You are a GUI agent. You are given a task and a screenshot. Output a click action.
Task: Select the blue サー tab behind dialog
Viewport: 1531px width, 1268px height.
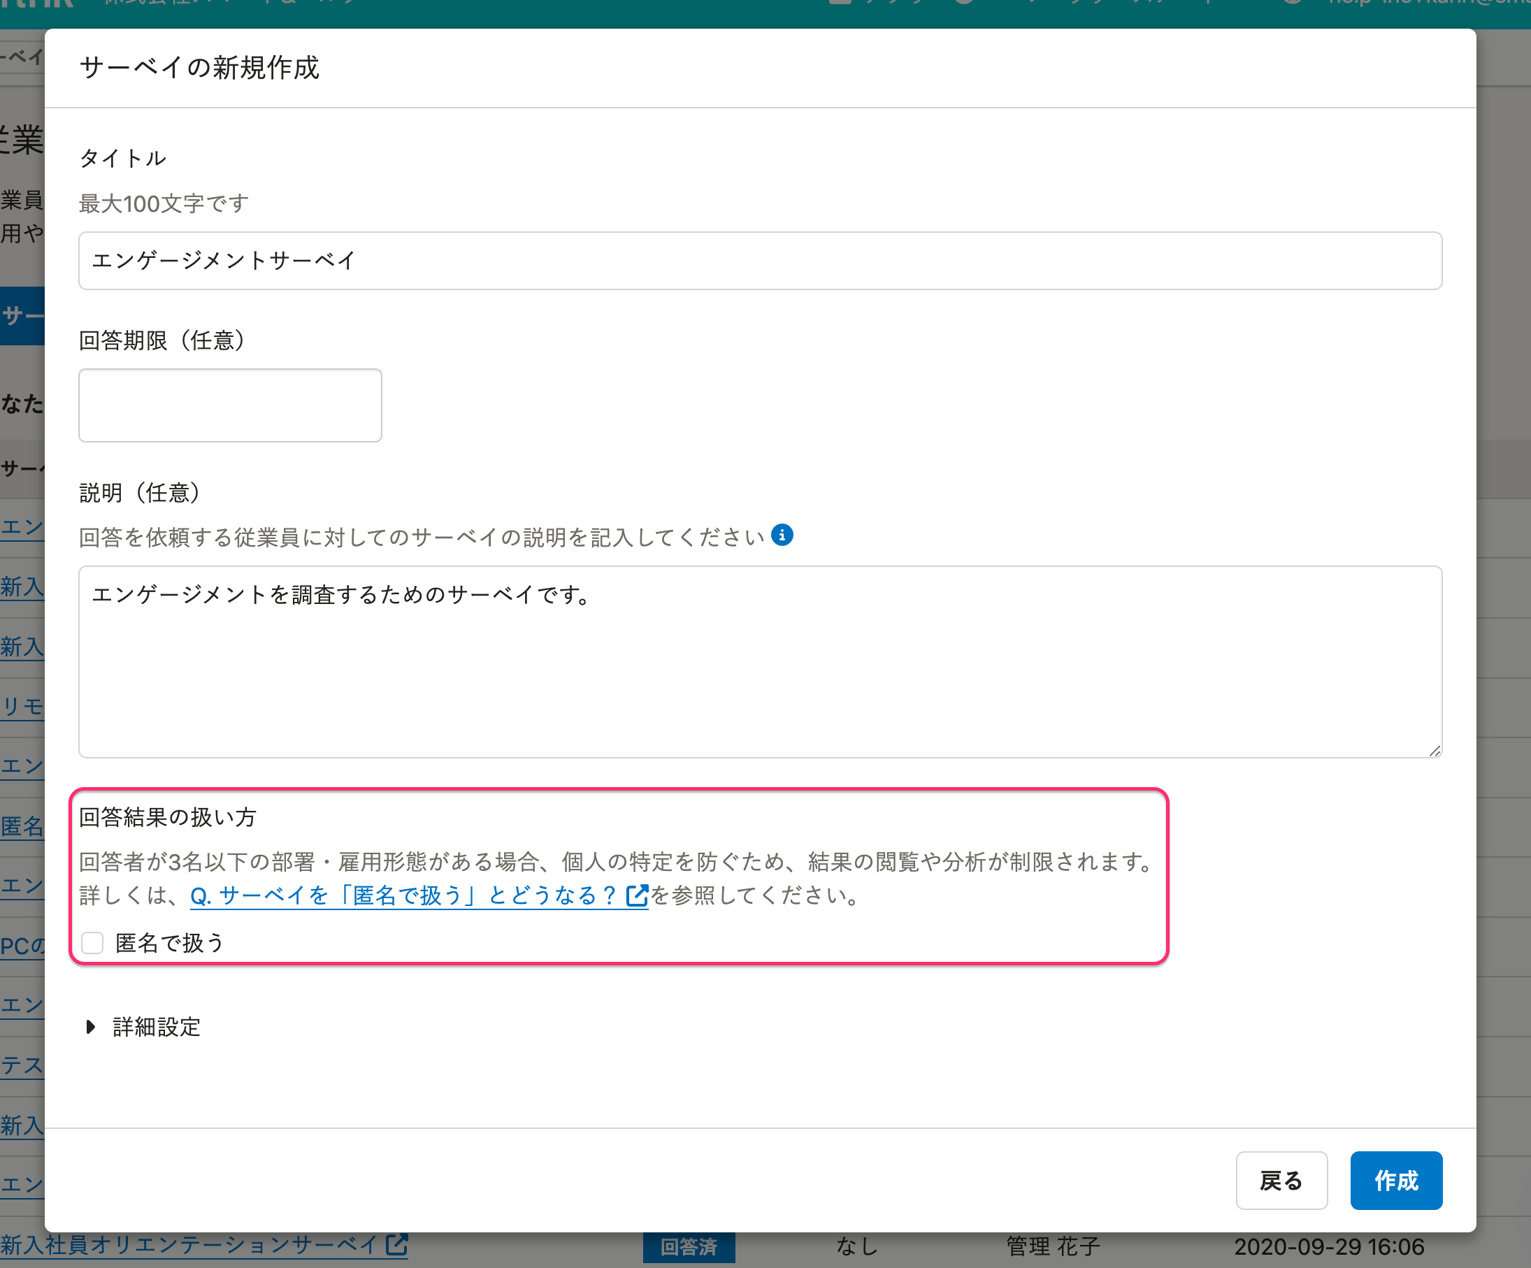[22, 316]
